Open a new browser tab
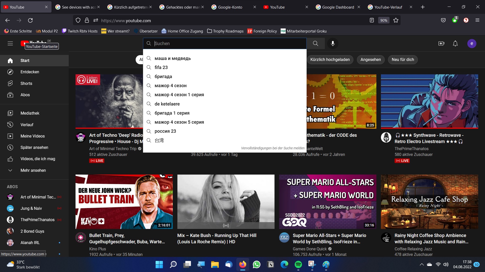The height and width of the screenshot is (272, 485). click(423, 7)
